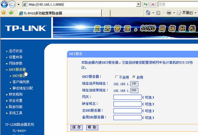Click the 保存 save button
Image resolution: width=198 pixels, height=135 pixels.
77,127
